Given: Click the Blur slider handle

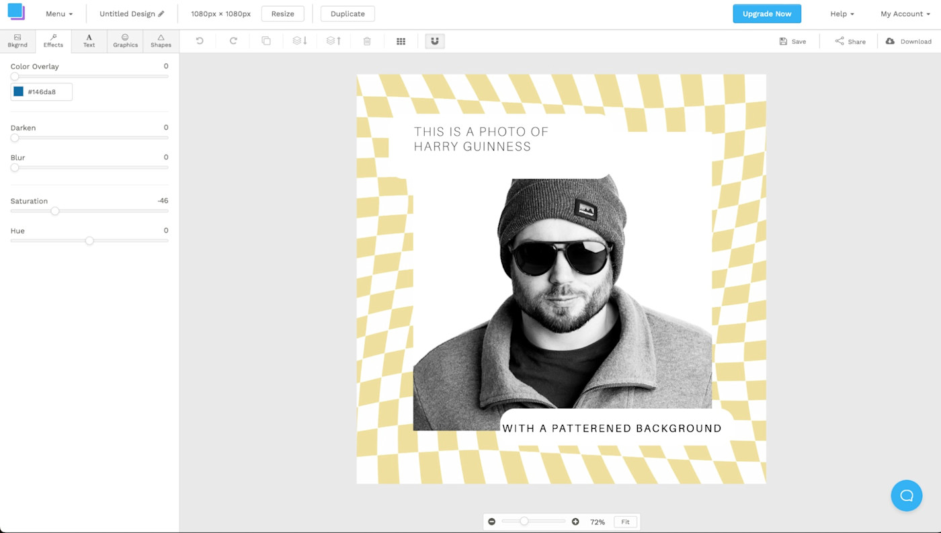Looking at the screenshot, I should click(x=15, y=167).
